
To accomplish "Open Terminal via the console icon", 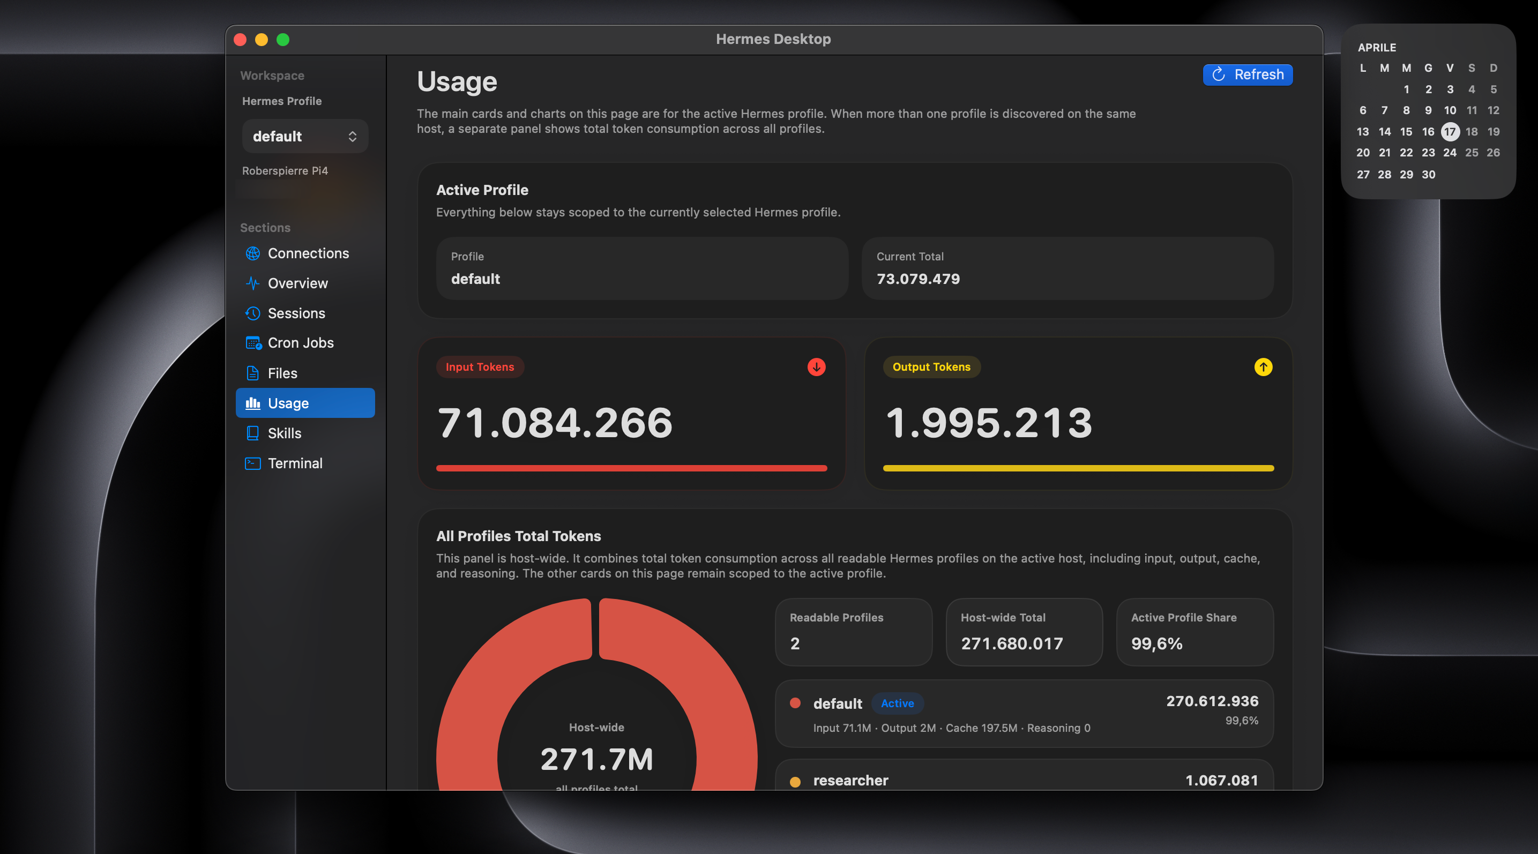I will pos(253,463).
